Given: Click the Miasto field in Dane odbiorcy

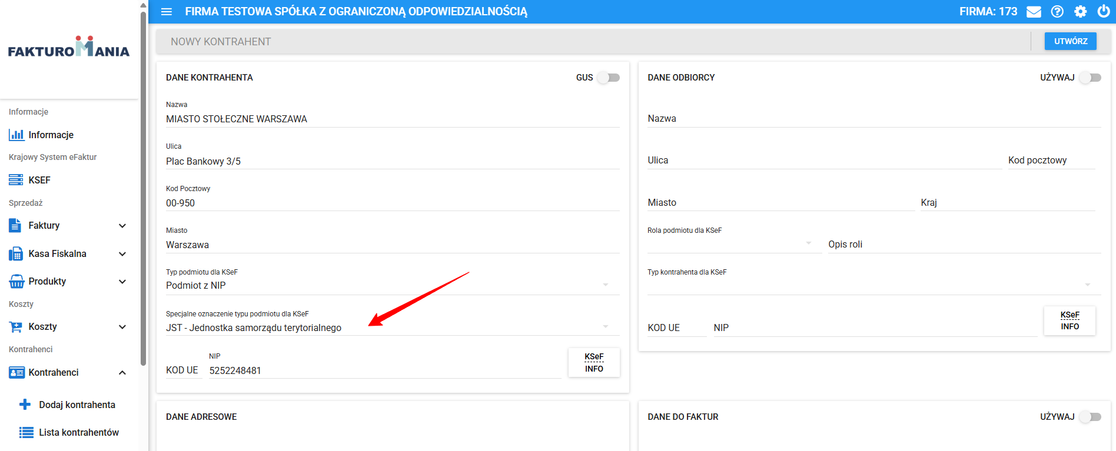Looking at the screenshot, I should pyautogui.click(x=781, y=202).
